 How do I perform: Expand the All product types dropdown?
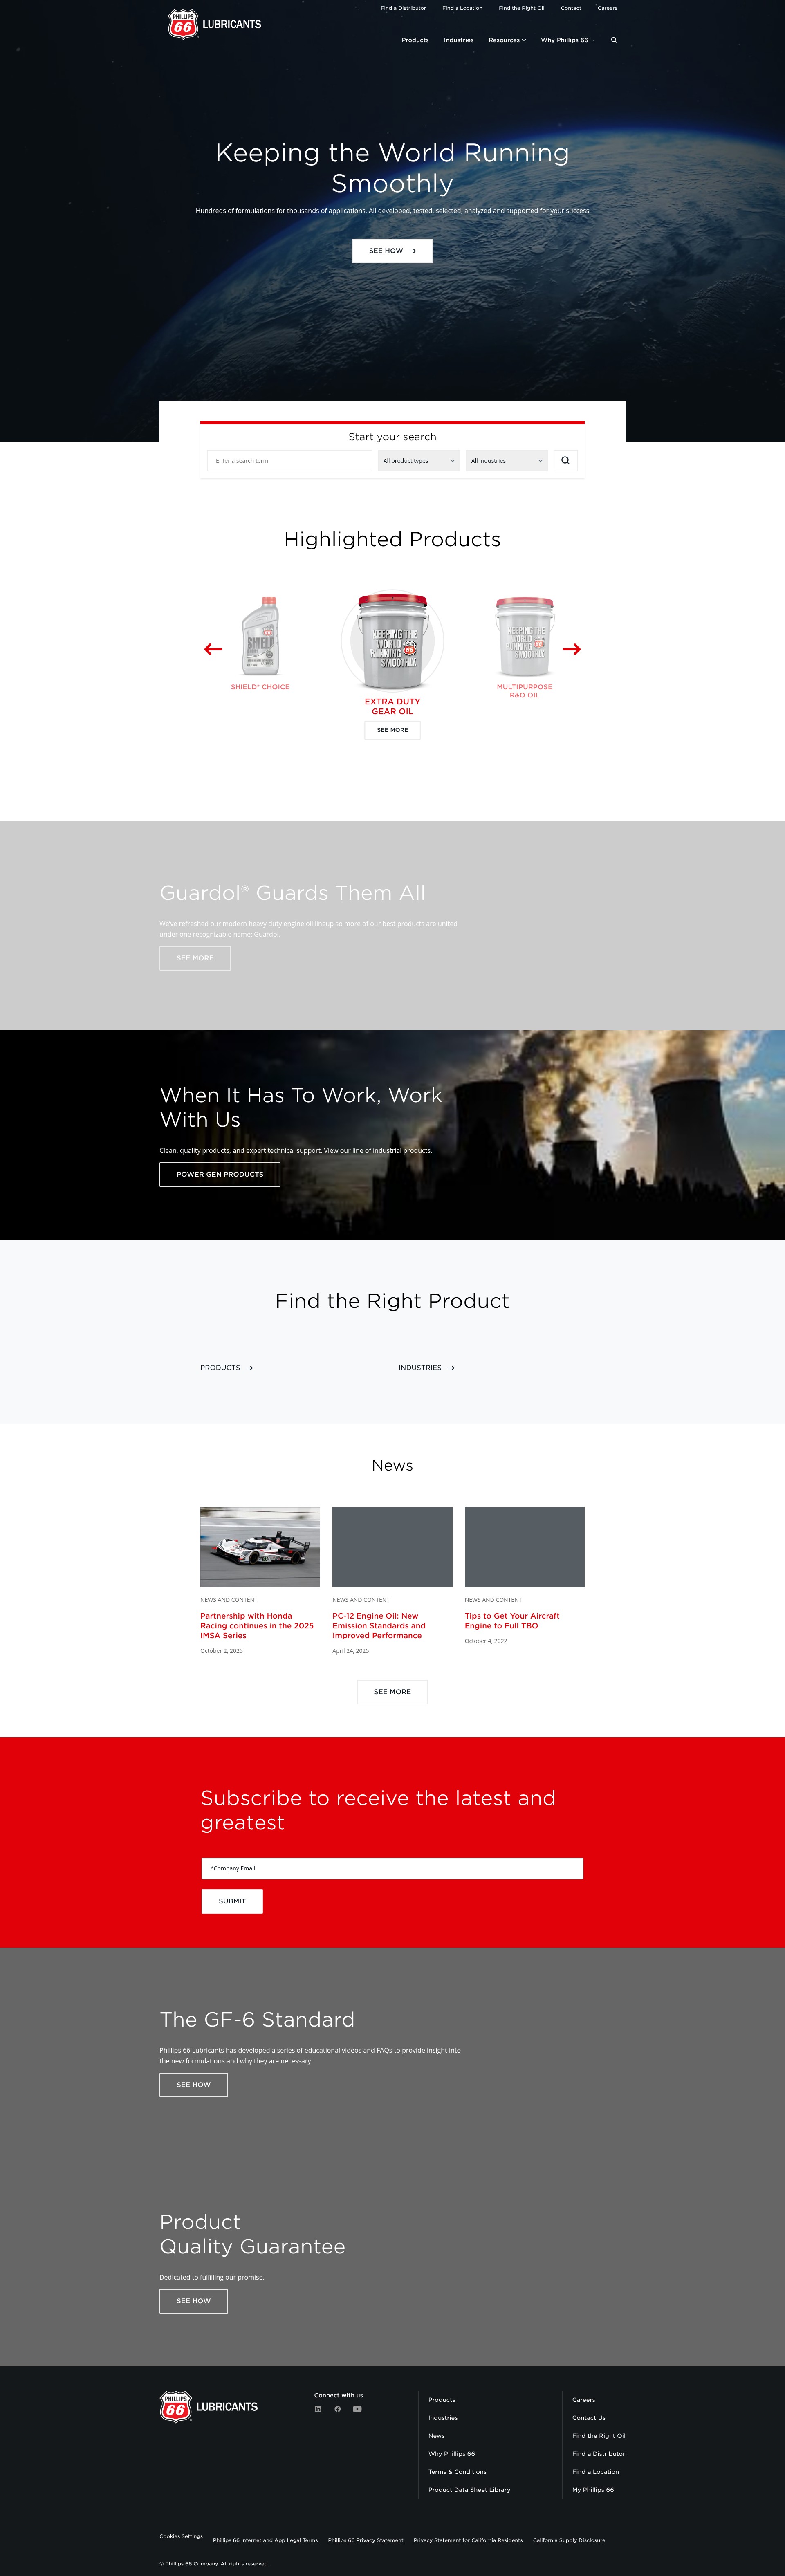(x=419, y=461)
